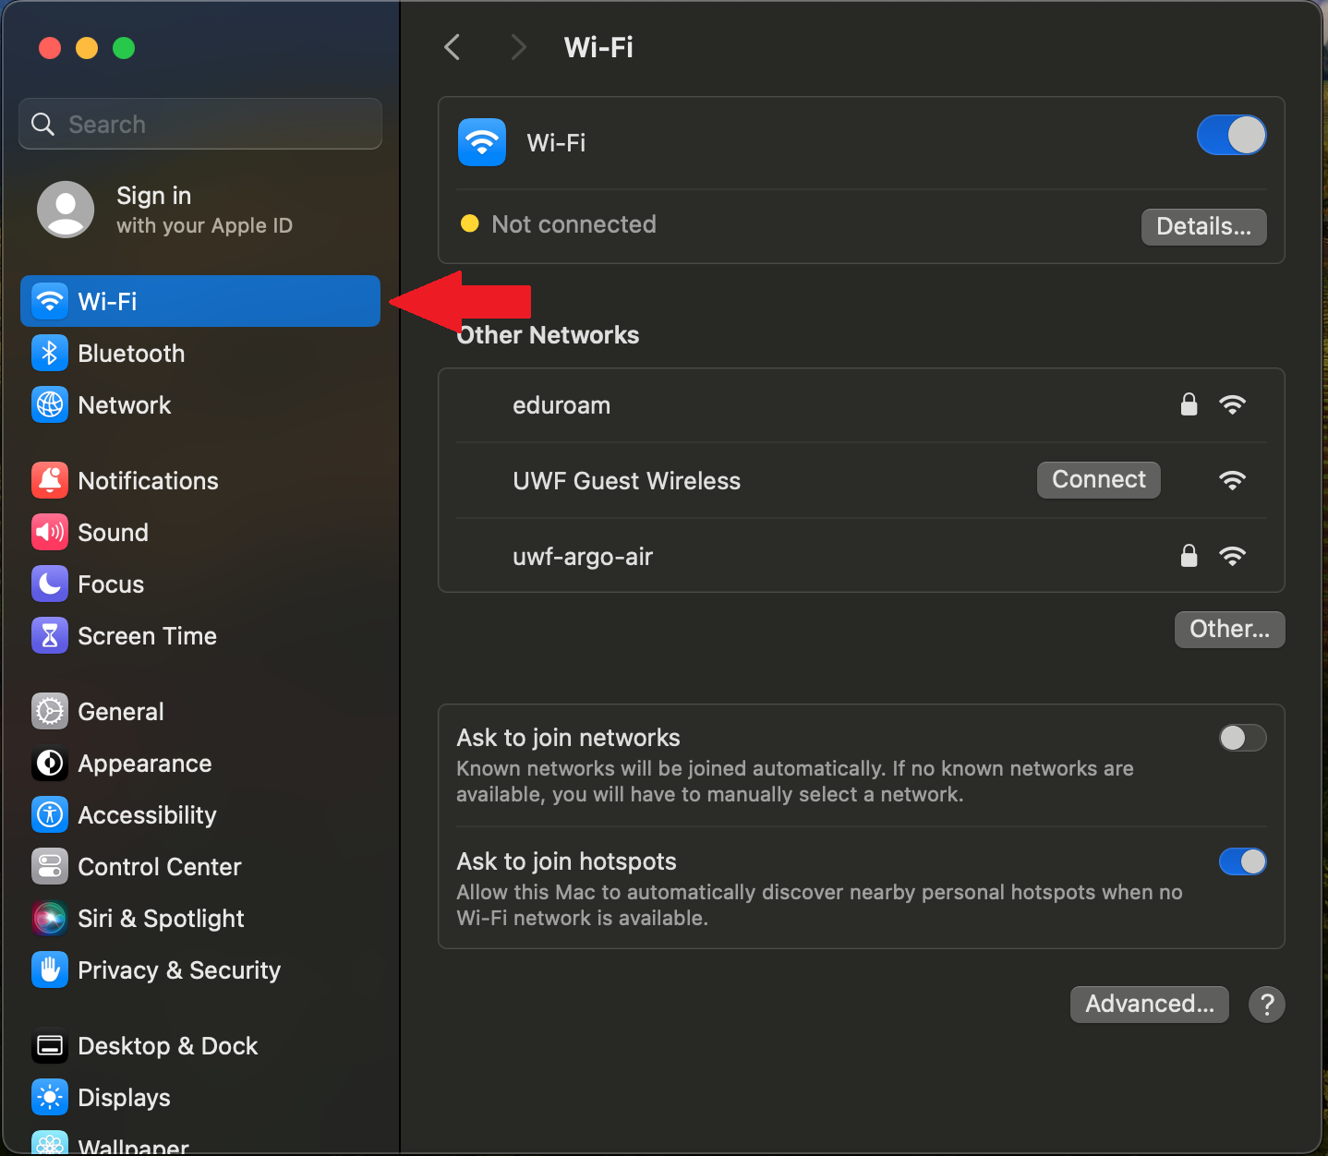1328x1156 pixels.
Task: Click the Bluetooth icon in the sidebar
Action: point(50,353)
